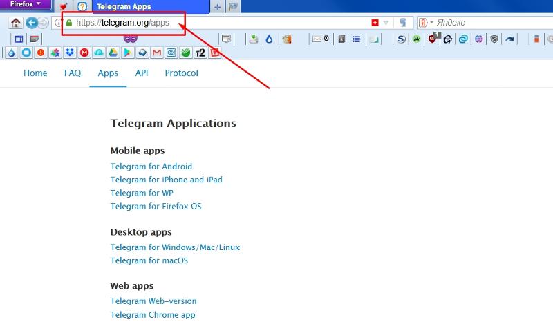The height and width of the screenshot is (333, 553).
Task: Open the Dropbox bookmark icon
Action: click(70, 53)
